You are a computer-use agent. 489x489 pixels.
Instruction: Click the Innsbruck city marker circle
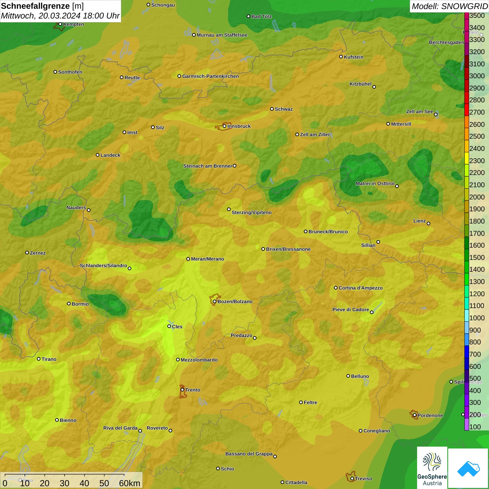coord(225,126)
